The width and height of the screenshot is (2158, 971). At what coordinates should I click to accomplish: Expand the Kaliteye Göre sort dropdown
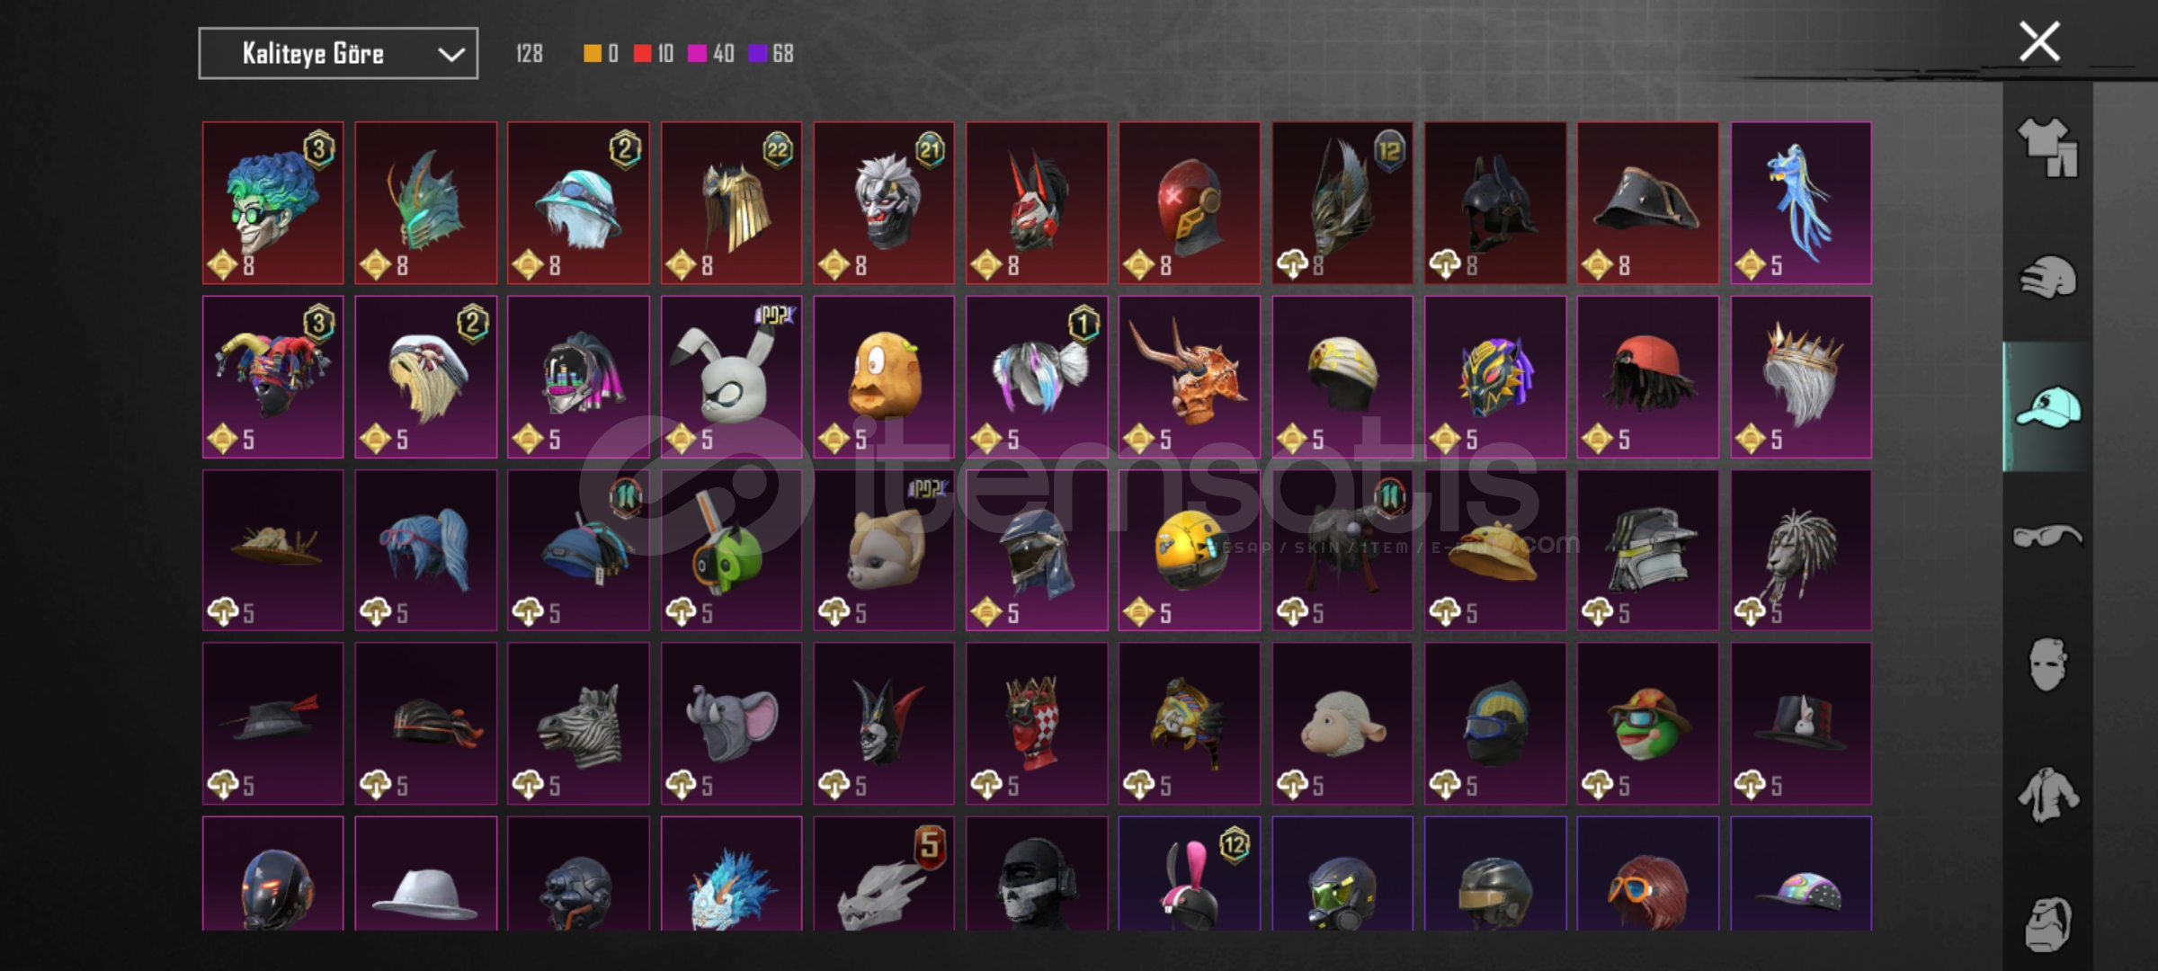(x=338, y=54)
